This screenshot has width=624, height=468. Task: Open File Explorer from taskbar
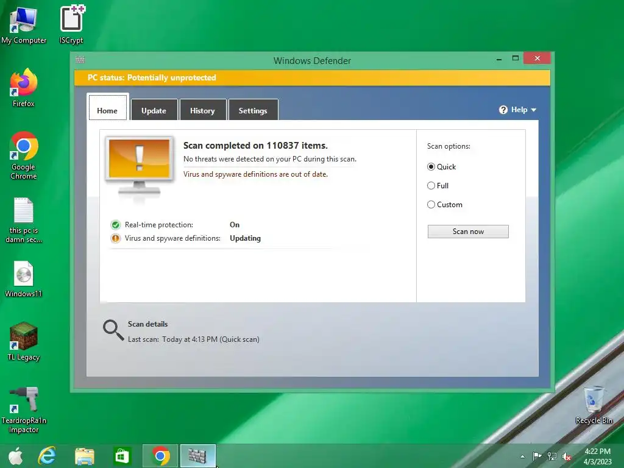84,456
